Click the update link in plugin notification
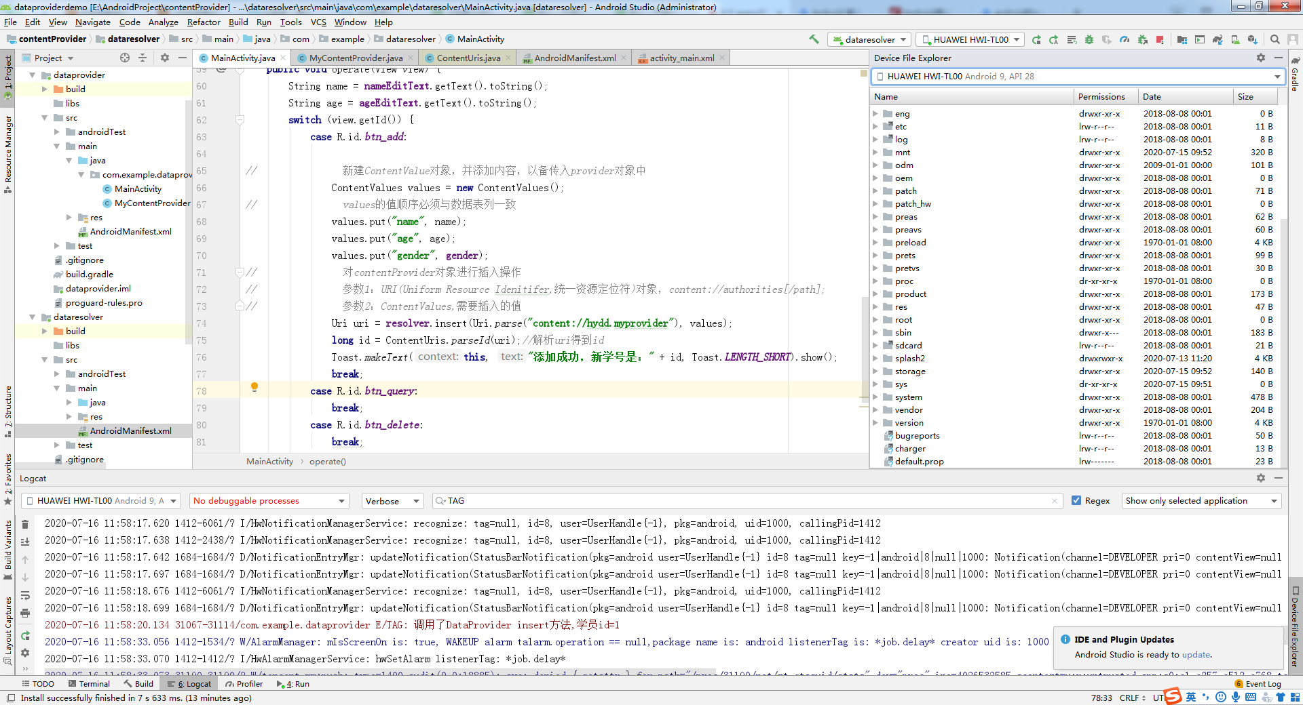This screenshot has width=1303, height=705. tap(1196, 654)
